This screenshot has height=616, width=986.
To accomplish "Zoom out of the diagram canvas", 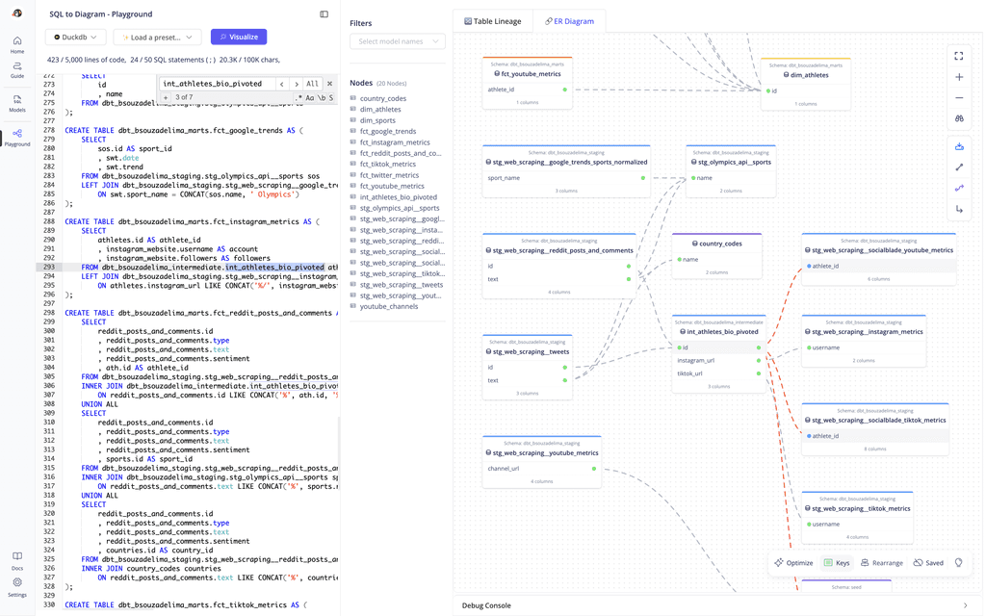I will [958, 98].
